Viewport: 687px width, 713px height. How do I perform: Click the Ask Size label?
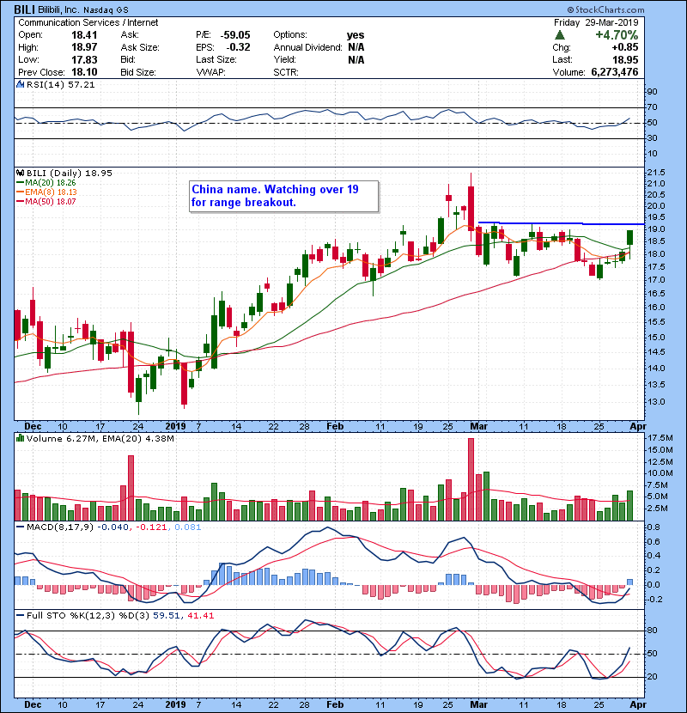[140, 47]
